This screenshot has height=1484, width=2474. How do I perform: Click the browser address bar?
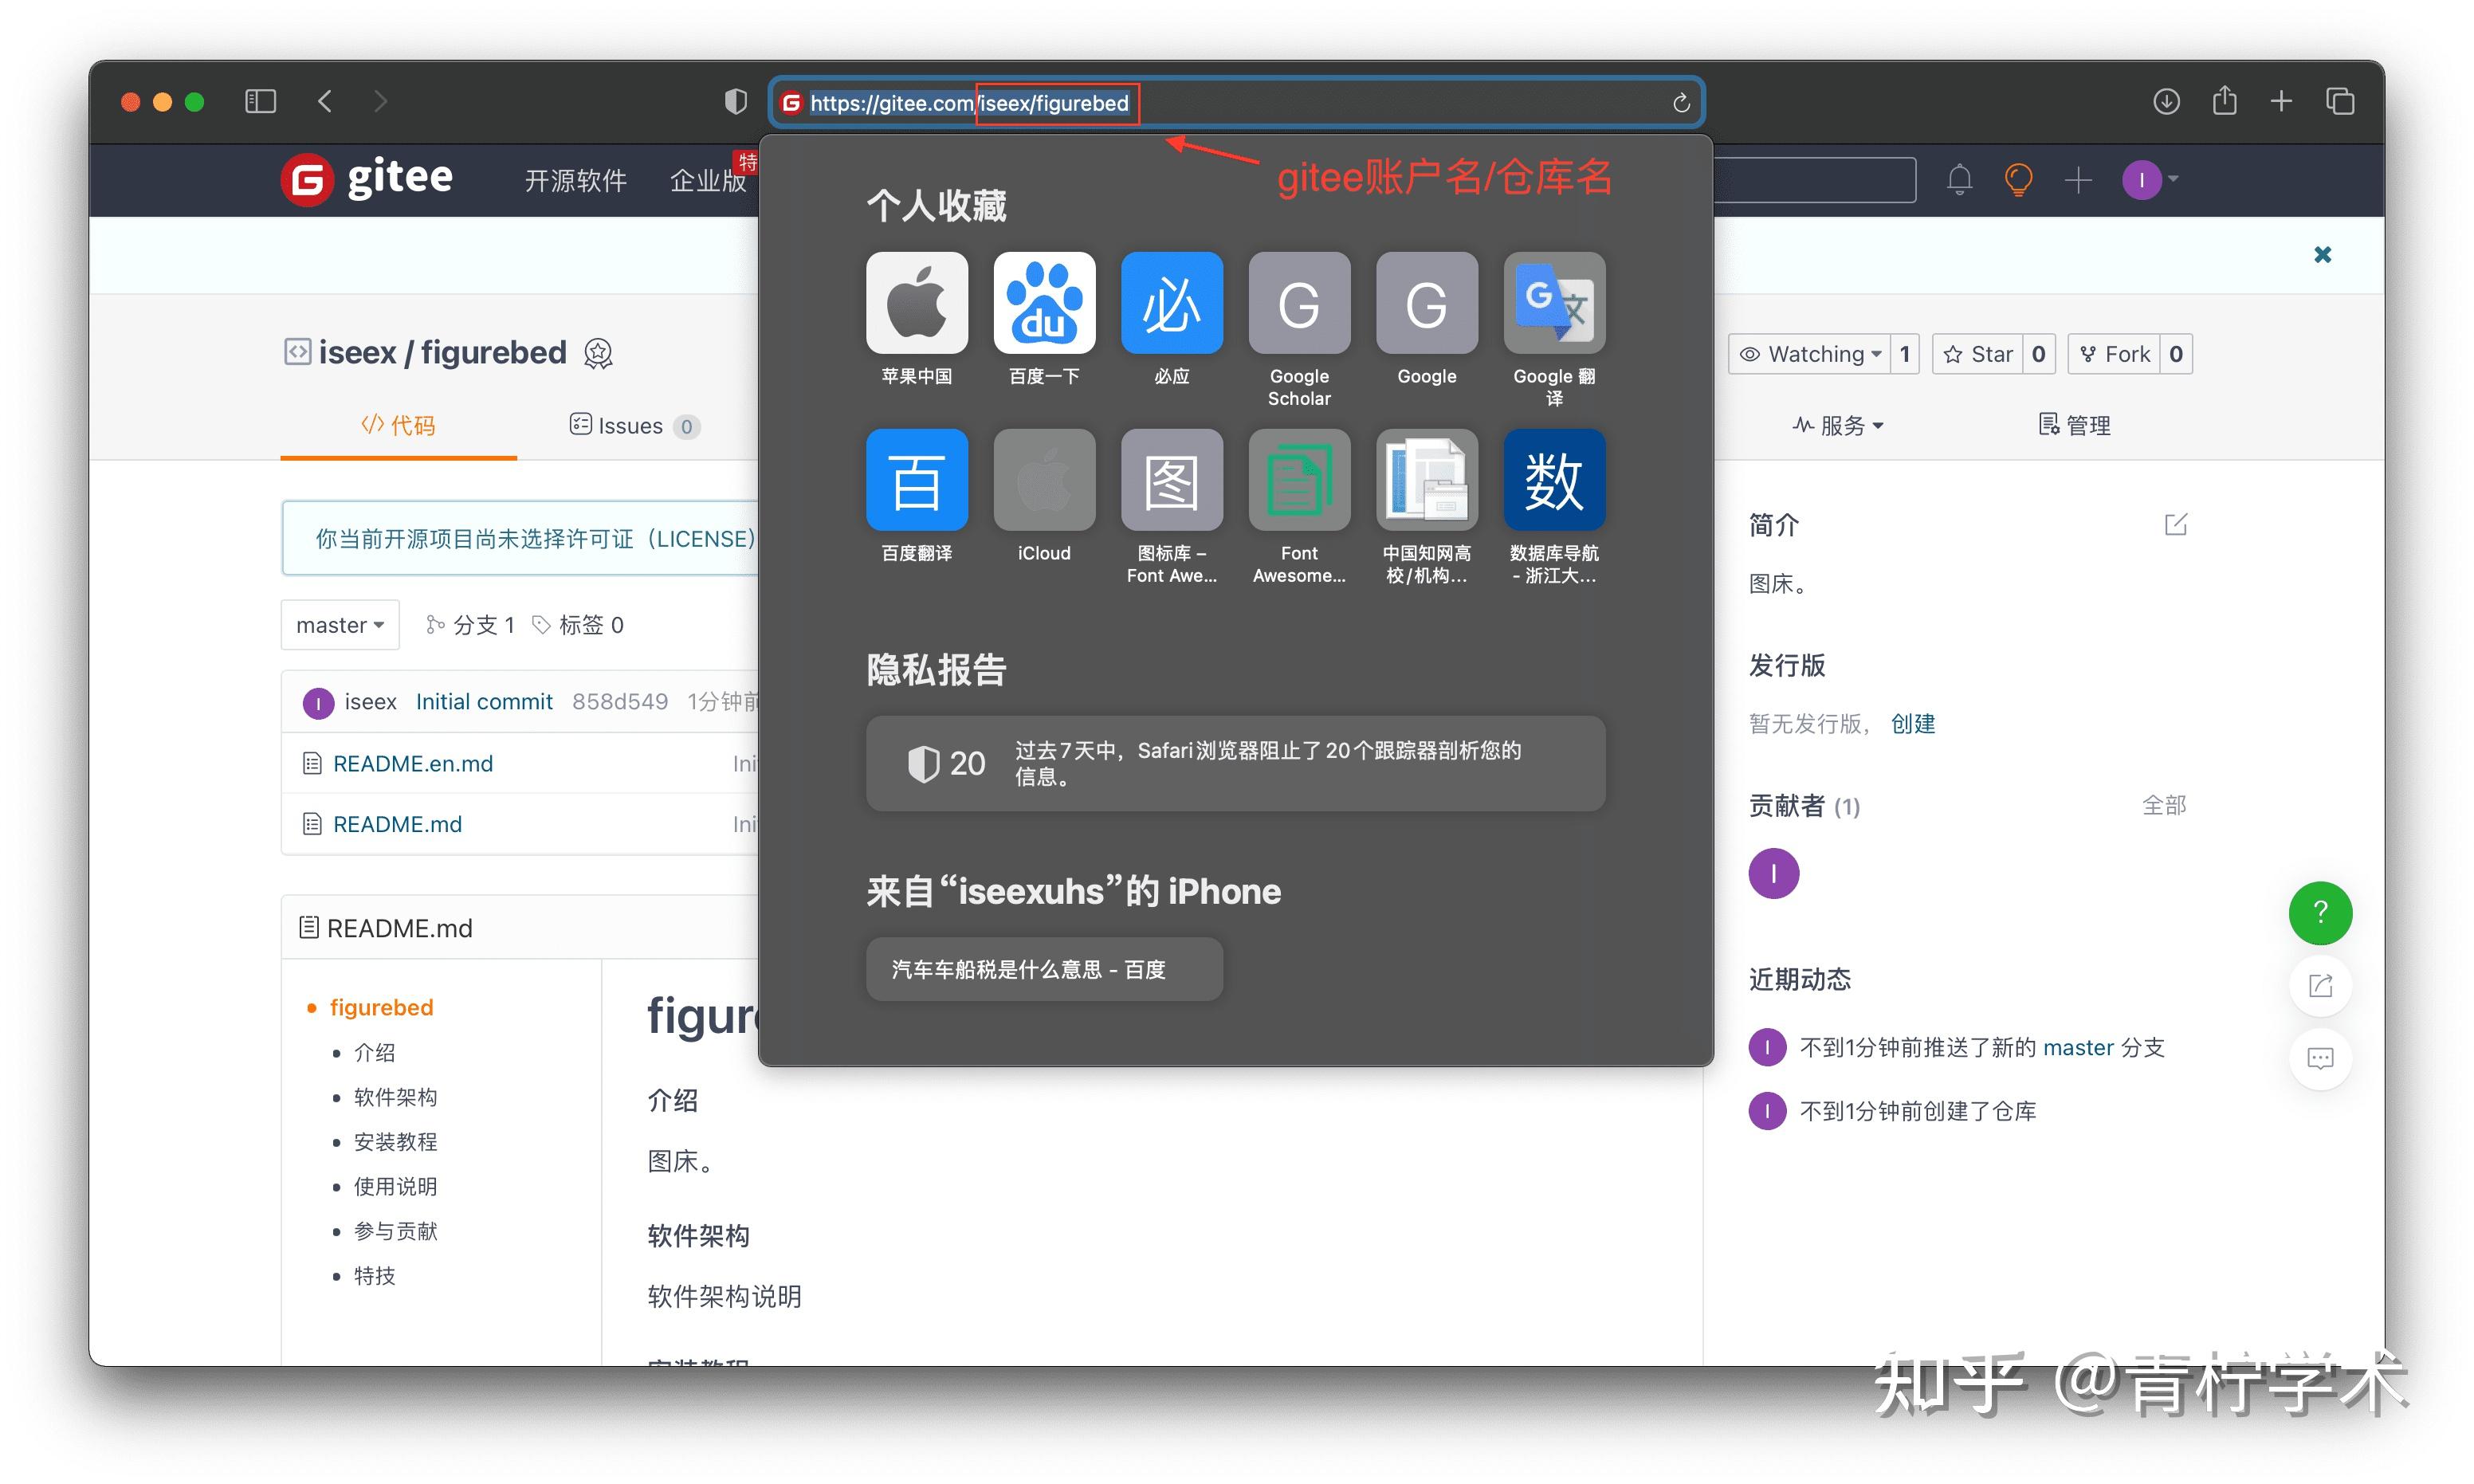click(x=1300, y=101)
